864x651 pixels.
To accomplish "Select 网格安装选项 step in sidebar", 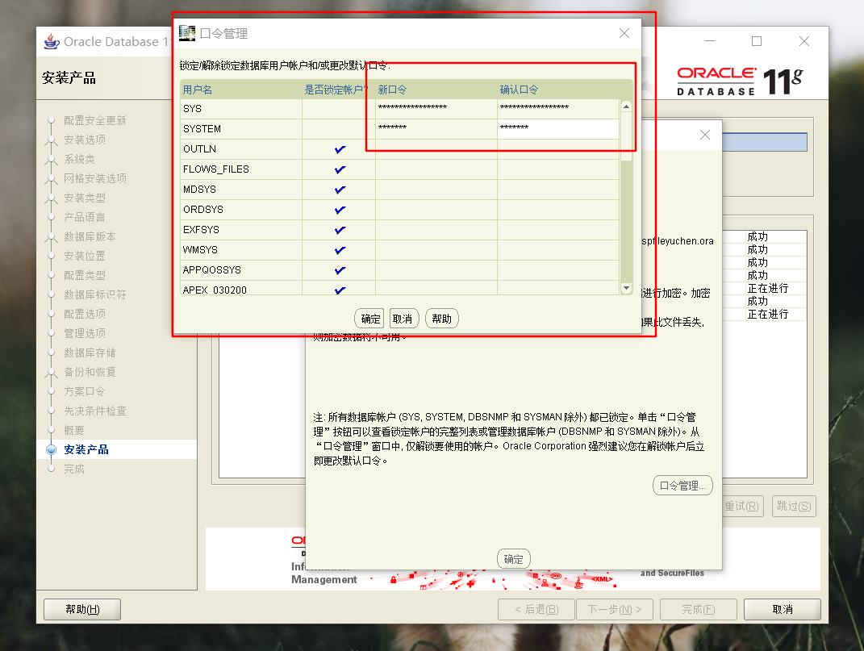I will 94,178.
